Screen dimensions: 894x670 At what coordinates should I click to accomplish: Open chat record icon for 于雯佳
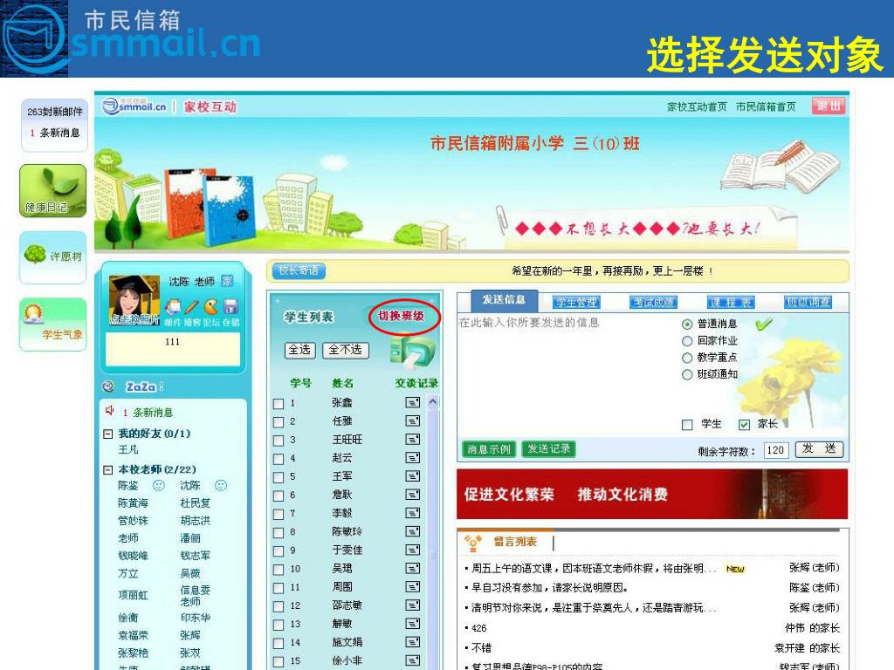(412, 550)
